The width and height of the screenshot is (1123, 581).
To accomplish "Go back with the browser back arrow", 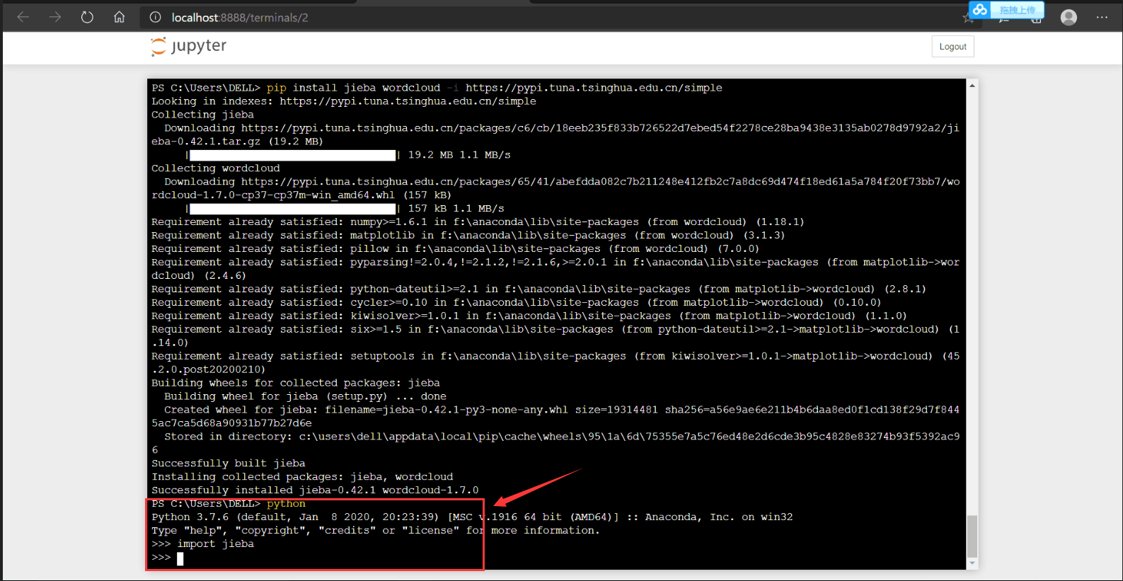I will [x=23, y=17].
